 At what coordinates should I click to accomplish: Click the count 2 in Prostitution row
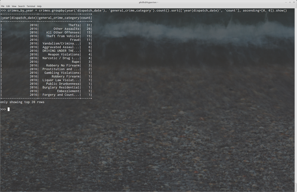[x=89, y=69]
